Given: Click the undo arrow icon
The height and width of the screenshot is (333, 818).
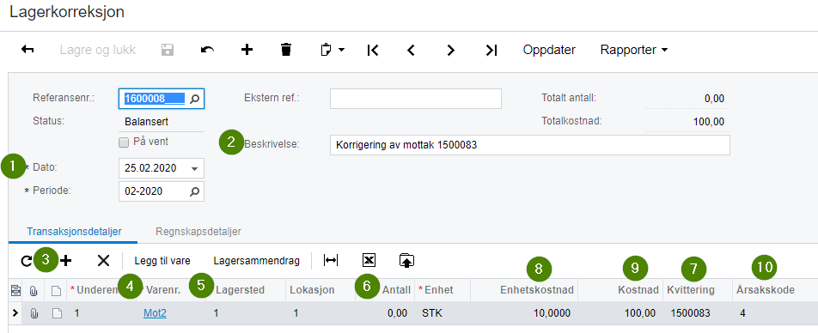Looking at the screenshot, I should point(207,50).
